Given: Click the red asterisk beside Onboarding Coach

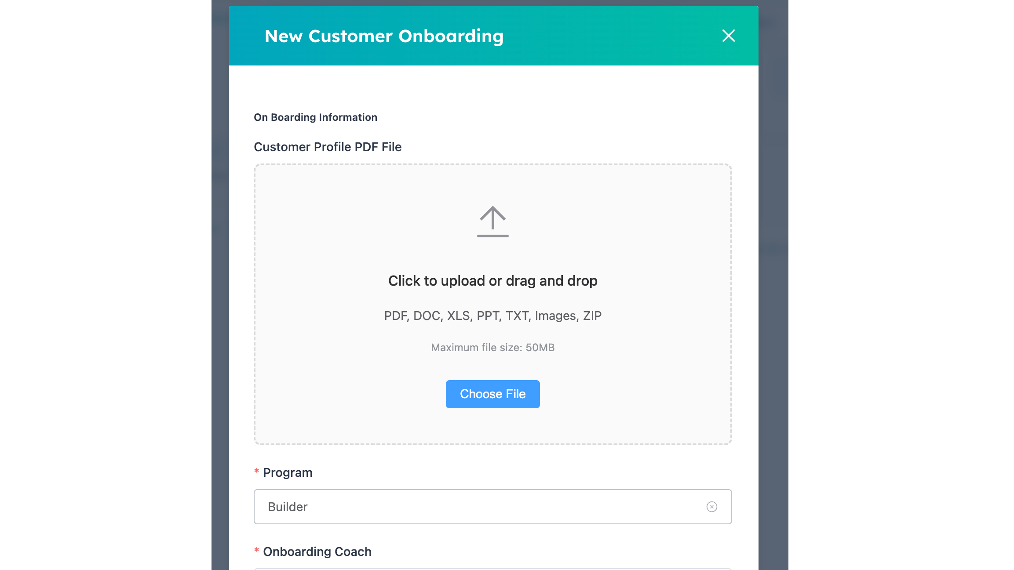Looking at the screenshot, I should (x=256, y=551).
